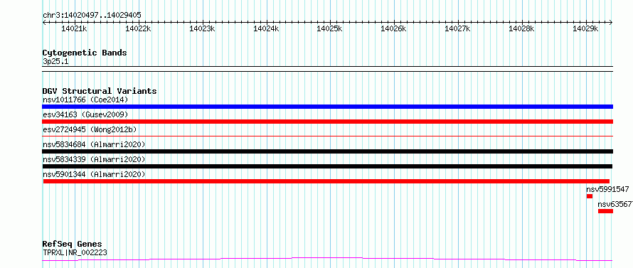Image resolution: width=633 pixels, height=268 pixels.
Task: Click the DGV Structural Variants track title
Action: 100,91
